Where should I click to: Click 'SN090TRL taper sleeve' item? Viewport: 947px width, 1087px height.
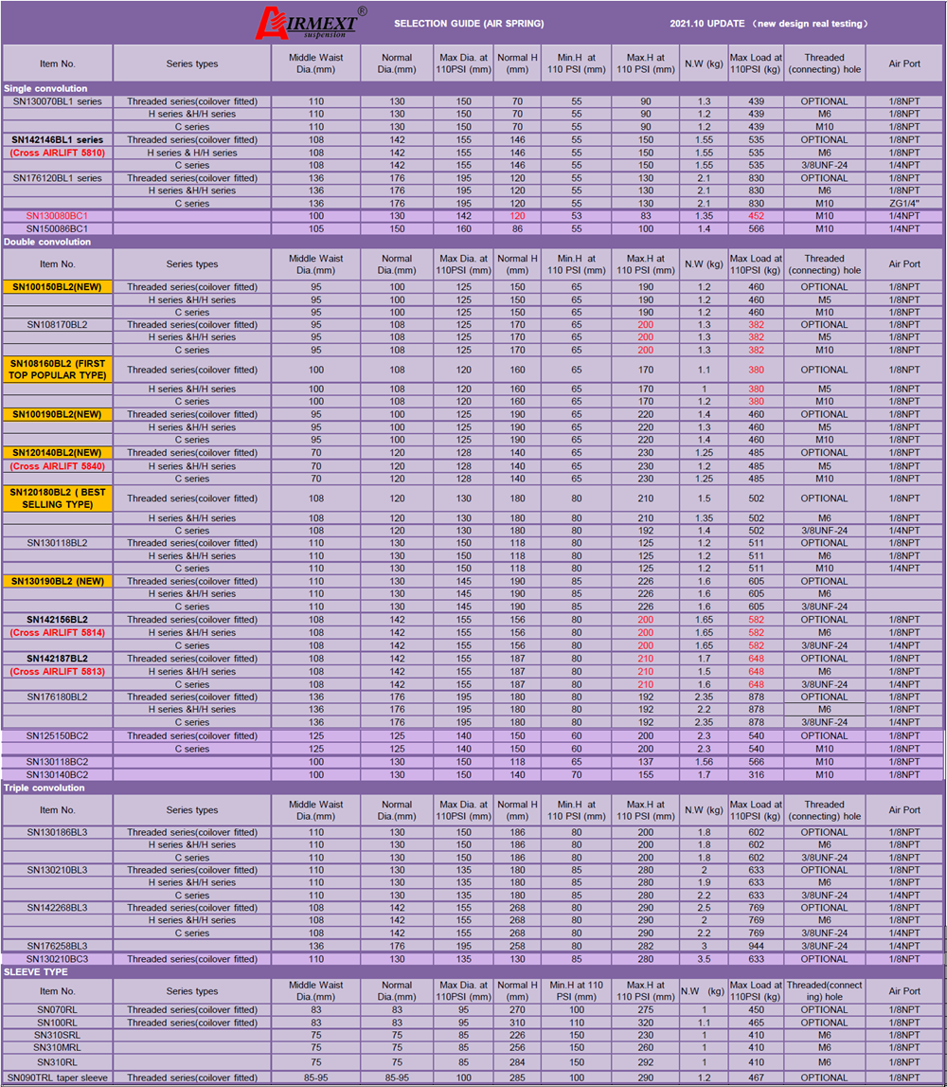(58, 1078)
